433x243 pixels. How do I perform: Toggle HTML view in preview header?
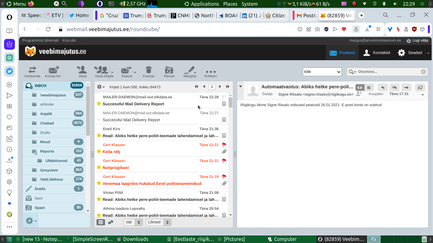coord(360,87)
